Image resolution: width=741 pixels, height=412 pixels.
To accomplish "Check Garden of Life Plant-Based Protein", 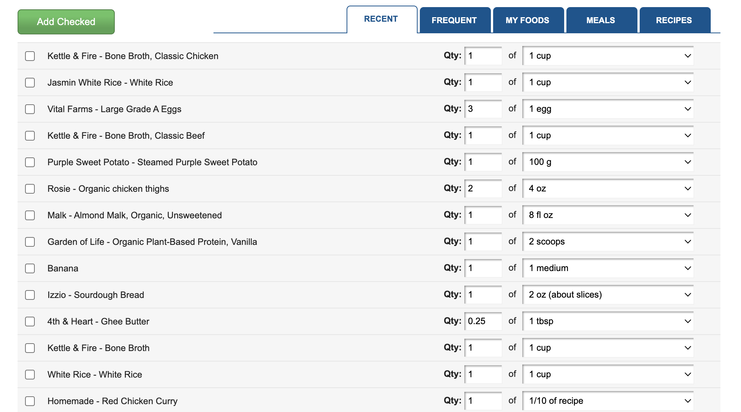I will [x=30, y=242].
